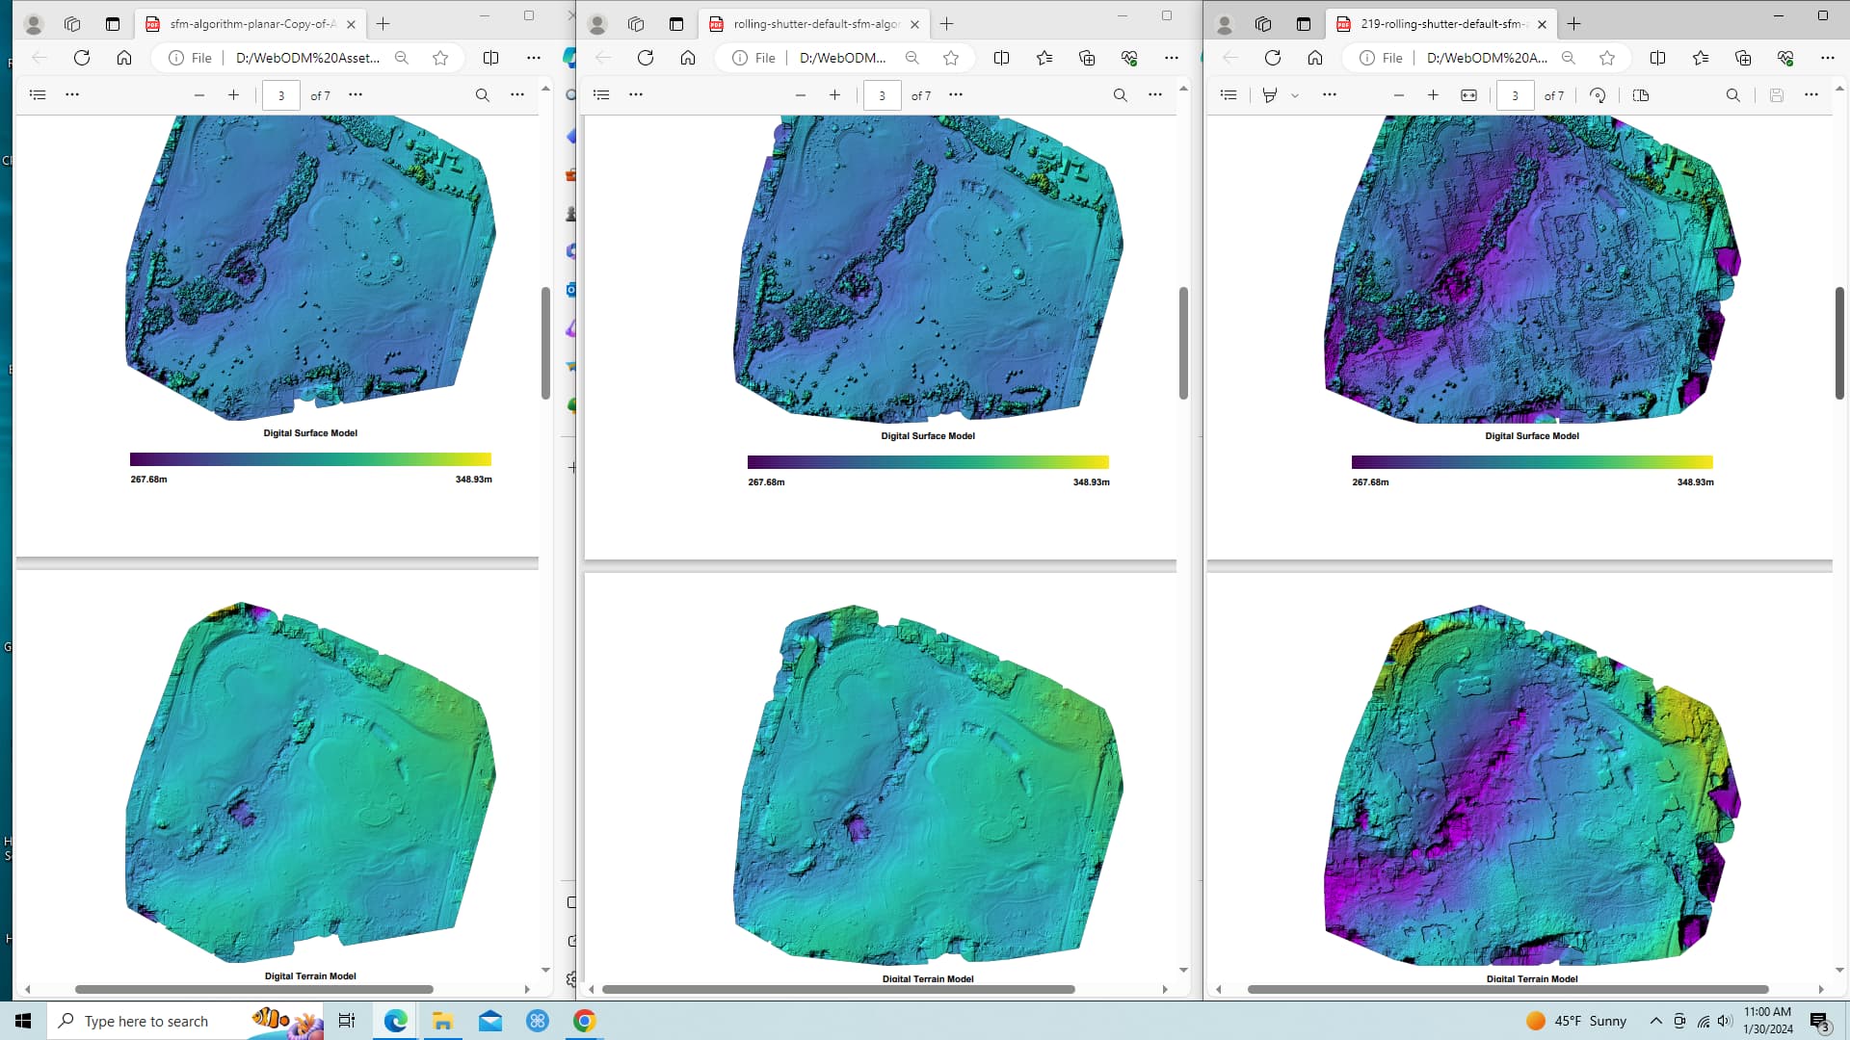The image size is (1850, 1040).
Task: Toggle split screen view in the middle window
Action: [x=1002, y=58]
